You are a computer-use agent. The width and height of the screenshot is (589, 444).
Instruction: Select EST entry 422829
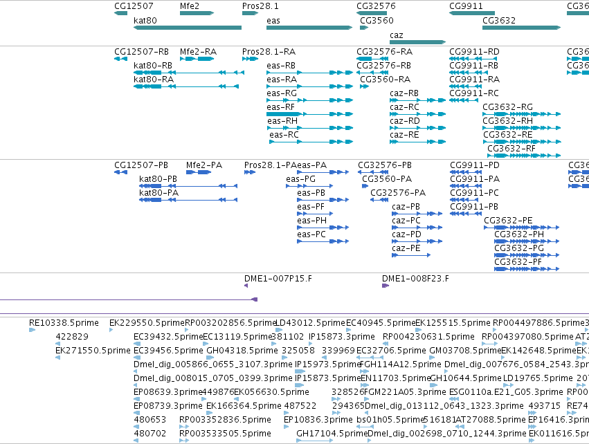point(72,337)
